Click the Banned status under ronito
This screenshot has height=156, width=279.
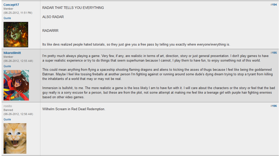[x=8, y=110]
